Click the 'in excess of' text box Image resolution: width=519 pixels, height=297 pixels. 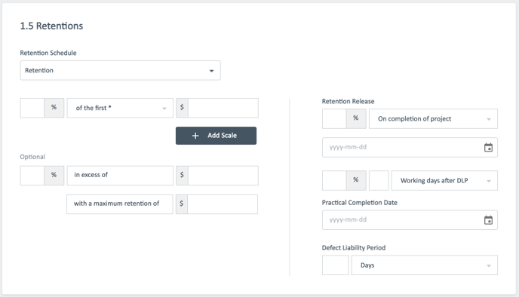coord(120,176)
